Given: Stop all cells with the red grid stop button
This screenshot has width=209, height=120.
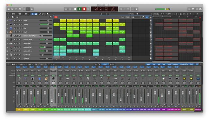Looking at the screenshot, I should 56,17.
